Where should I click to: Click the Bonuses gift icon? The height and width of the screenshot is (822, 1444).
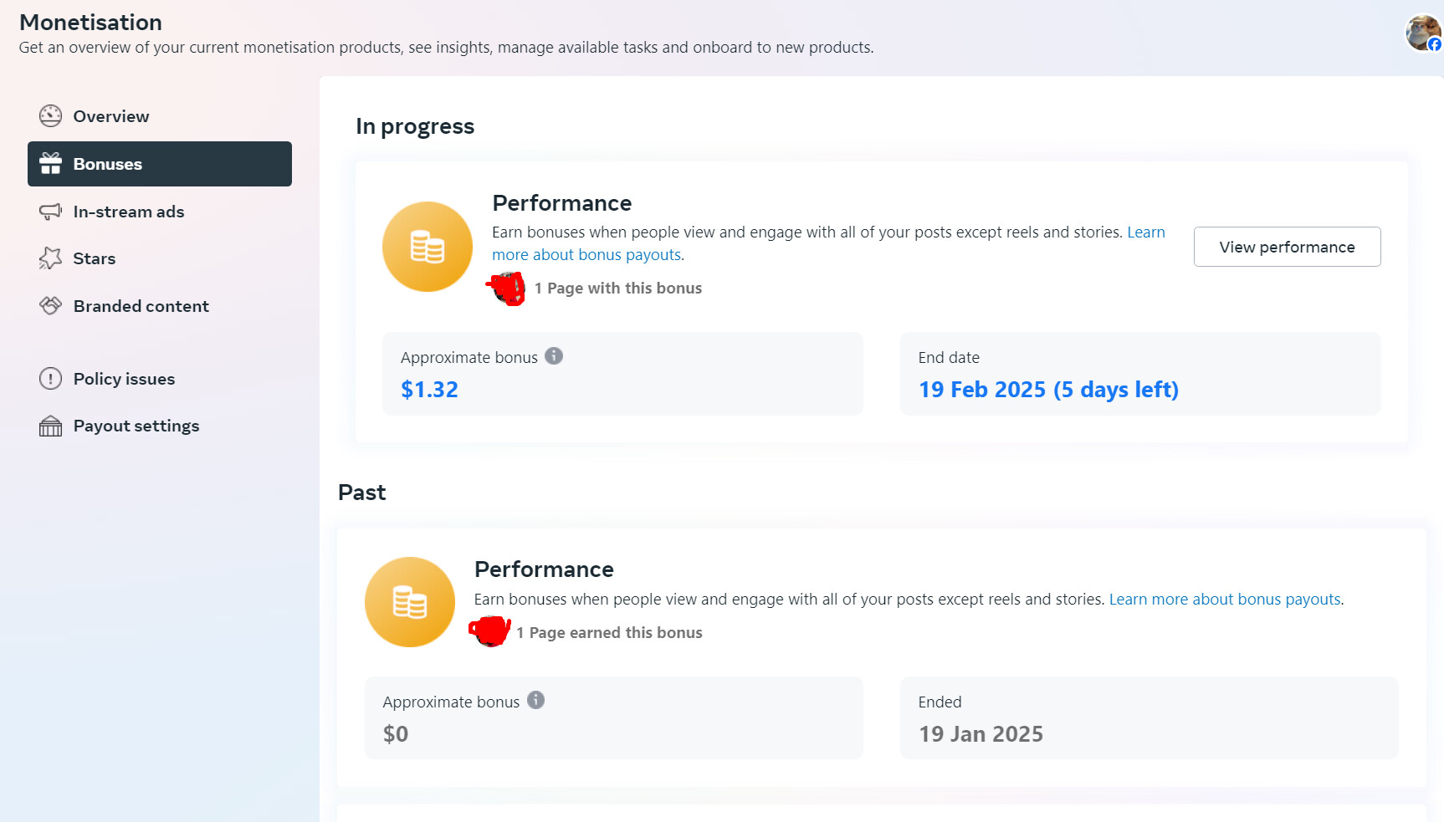[50, 164]
